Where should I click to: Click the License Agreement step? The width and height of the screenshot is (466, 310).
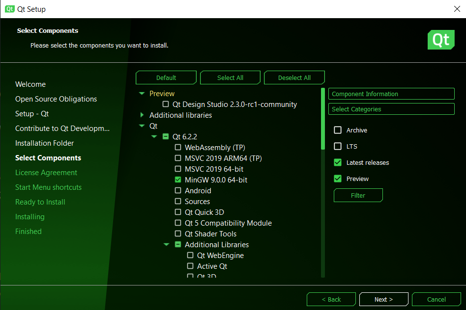[x=46, y=173]
